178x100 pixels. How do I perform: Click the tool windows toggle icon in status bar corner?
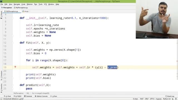point(1,99)
